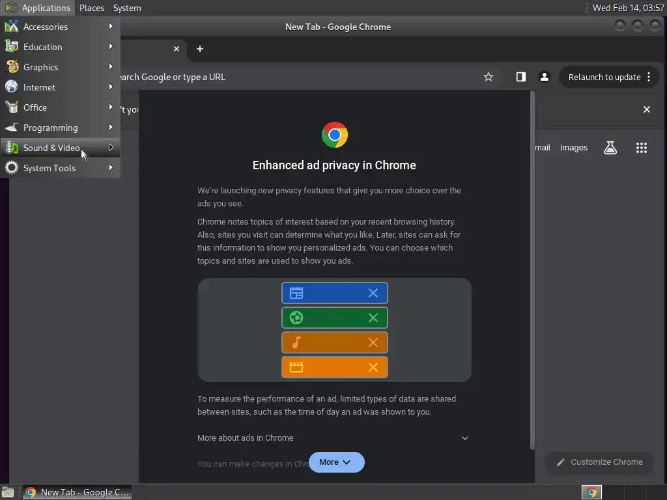667x500 pixels.
Task: Click Customize Chrome button
Action: [599, 462]
